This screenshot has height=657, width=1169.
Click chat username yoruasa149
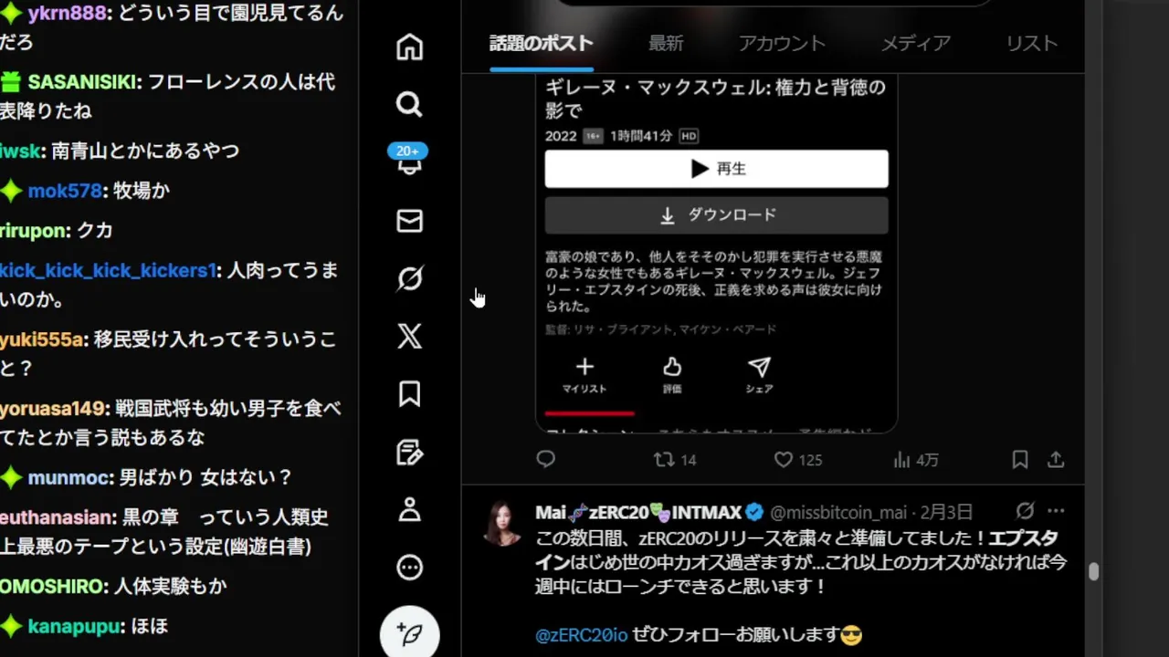point(53,409)
